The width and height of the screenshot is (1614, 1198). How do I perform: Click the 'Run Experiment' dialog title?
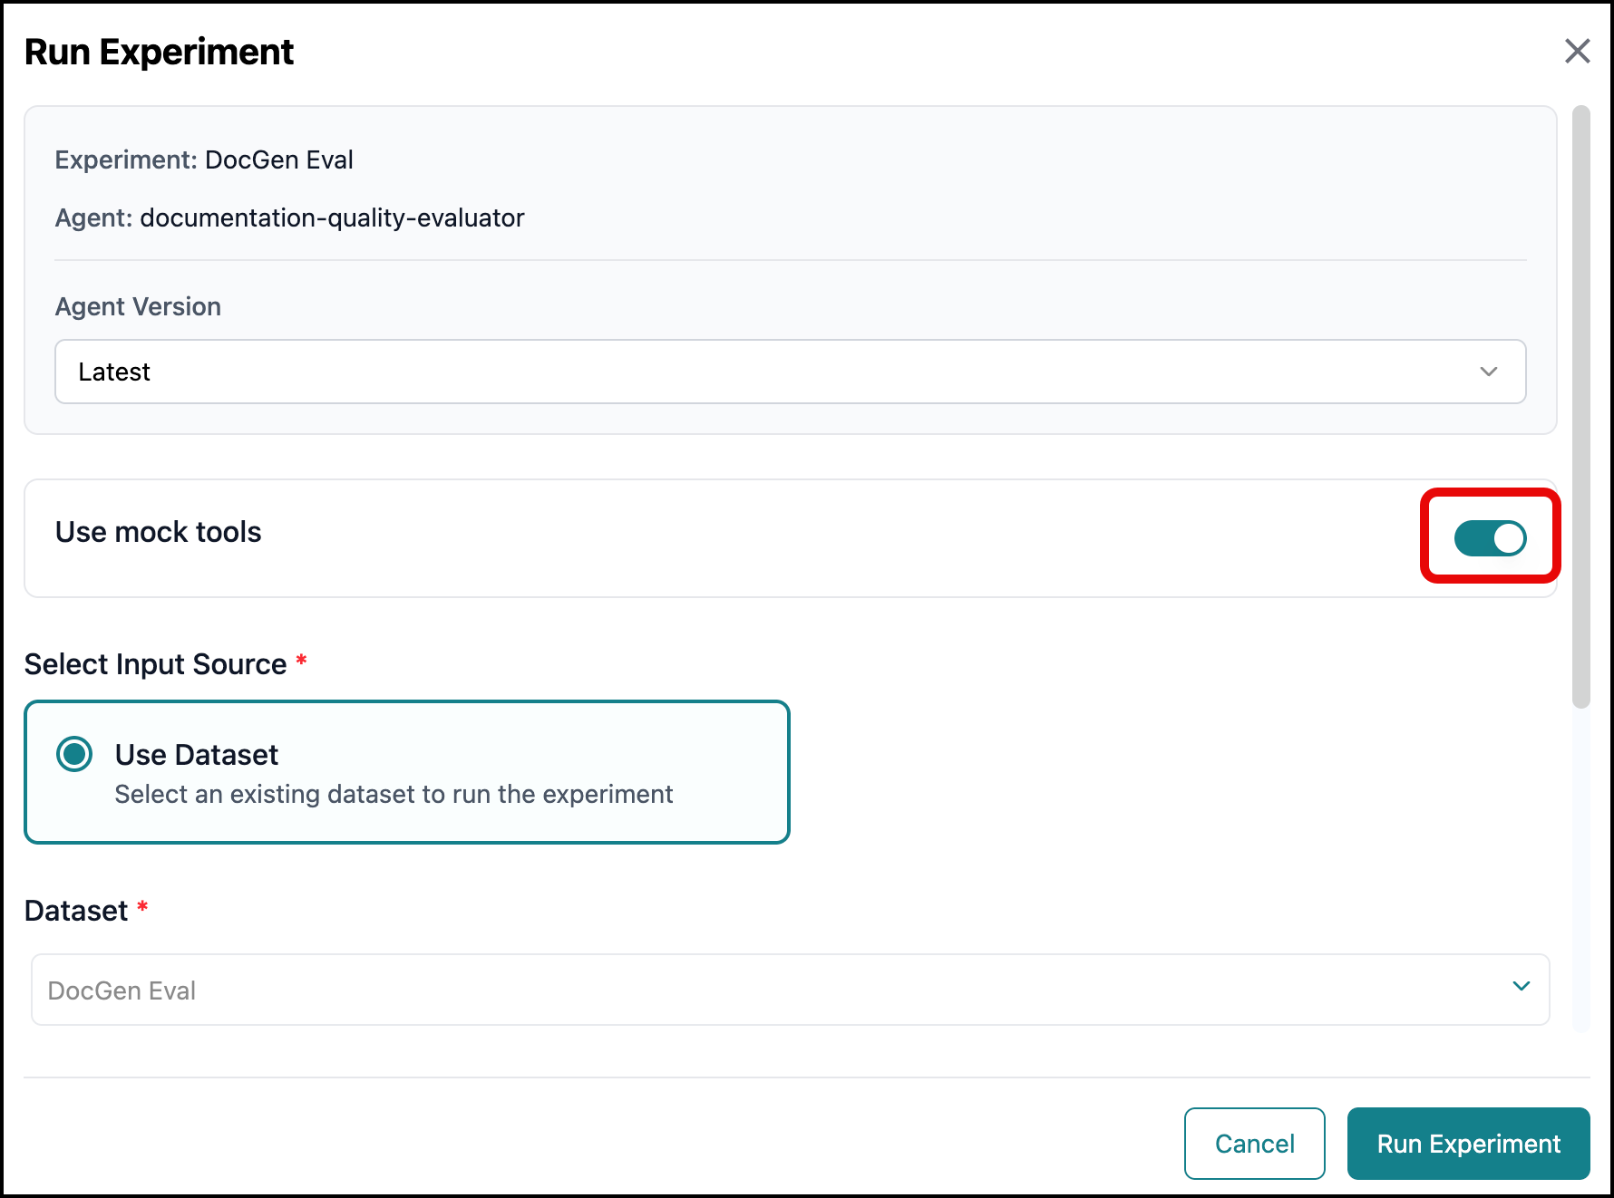[x=159, y=53]
